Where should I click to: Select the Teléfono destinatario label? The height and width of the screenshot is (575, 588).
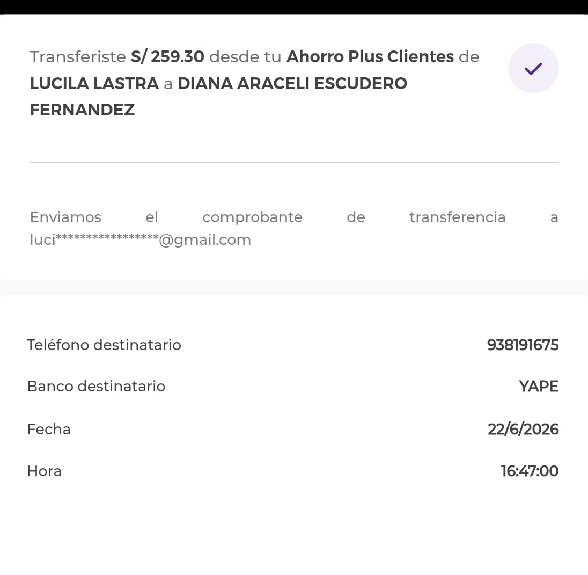point(104,345)
